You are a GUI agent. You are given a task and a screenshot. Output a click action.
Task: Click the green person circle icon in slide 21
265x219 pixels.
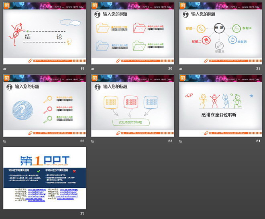(236, 28)
